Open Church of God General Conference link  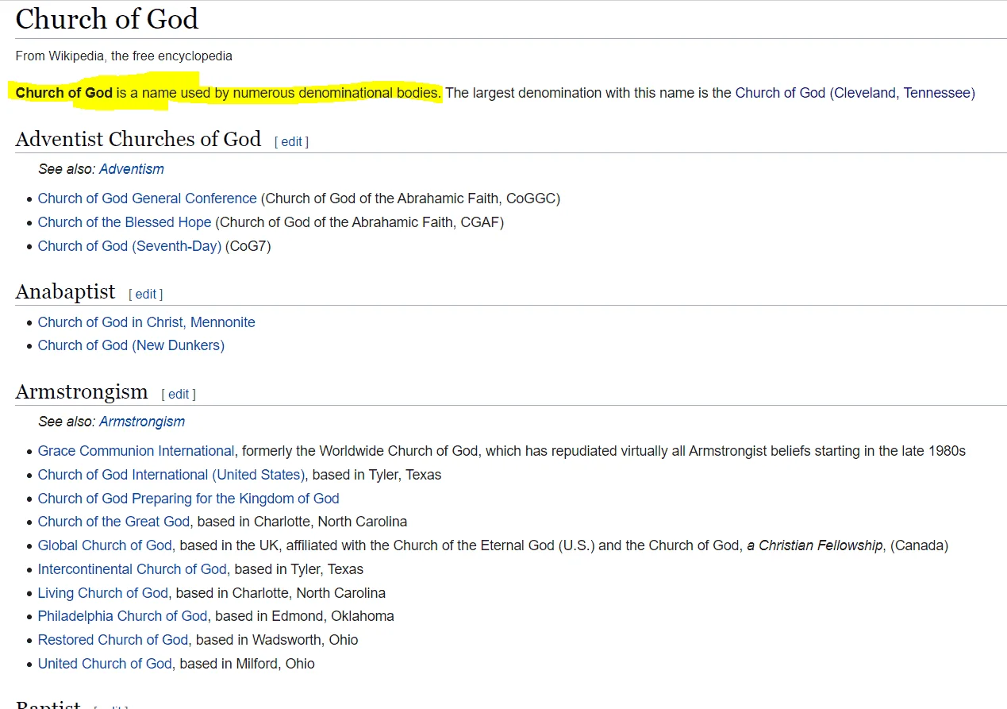click(x=148, y=198)
